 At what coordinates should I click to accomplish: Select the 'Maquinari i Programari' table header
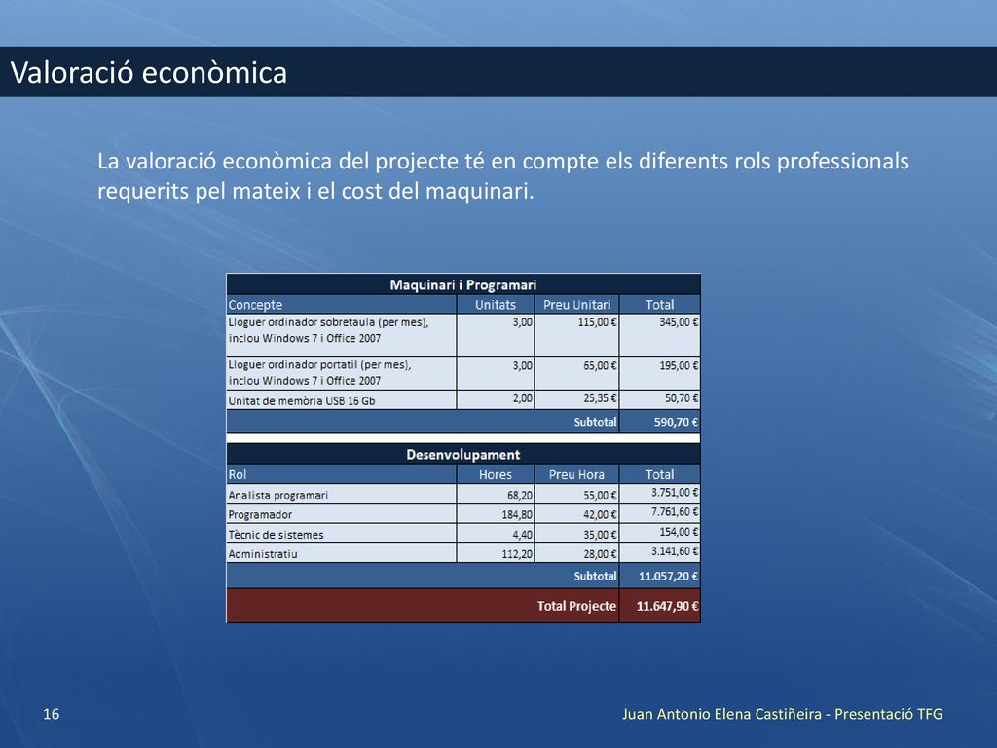point(462,284)
